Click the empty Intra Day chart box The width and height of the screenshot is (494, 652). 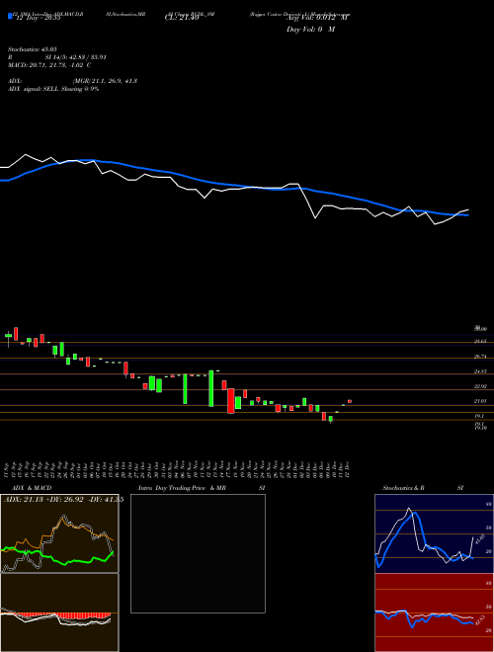click(198, 553)
